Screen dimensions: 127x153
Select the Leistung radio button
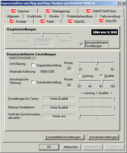coord(79,76)
